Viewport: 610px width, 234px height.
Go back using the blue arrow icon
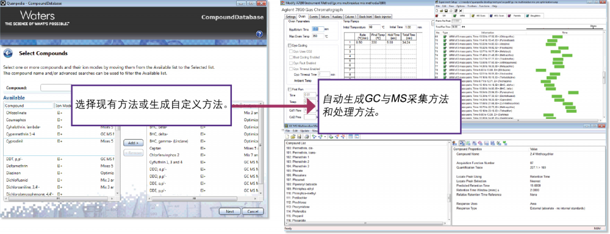pyautogui.click(x=7, y=53)
